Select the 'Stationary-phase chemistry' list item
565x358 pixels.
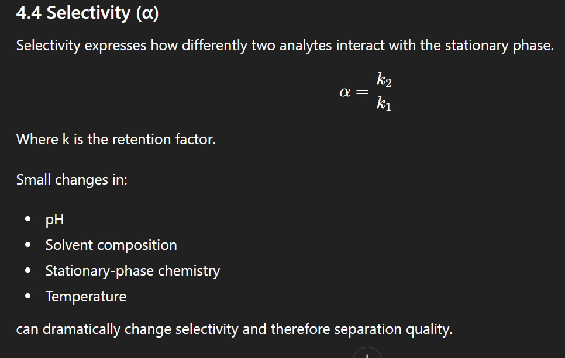tap(133, 271)
